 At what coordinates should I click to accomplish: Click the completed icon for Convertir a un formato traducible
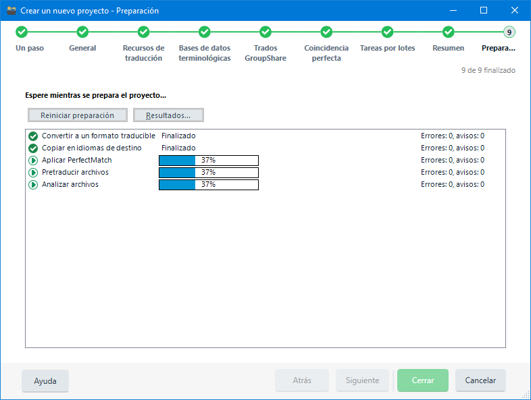pyautogui.click(x=33, y=136)
